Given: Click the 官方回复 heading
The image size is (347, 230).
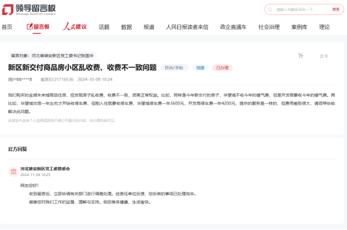Looking at the screenshot, I should (x=18, y=149).
